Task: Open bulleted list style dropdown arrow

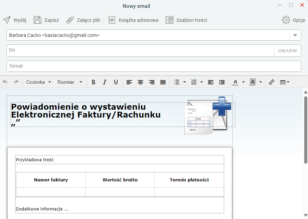Action: (x=185, y=82)
